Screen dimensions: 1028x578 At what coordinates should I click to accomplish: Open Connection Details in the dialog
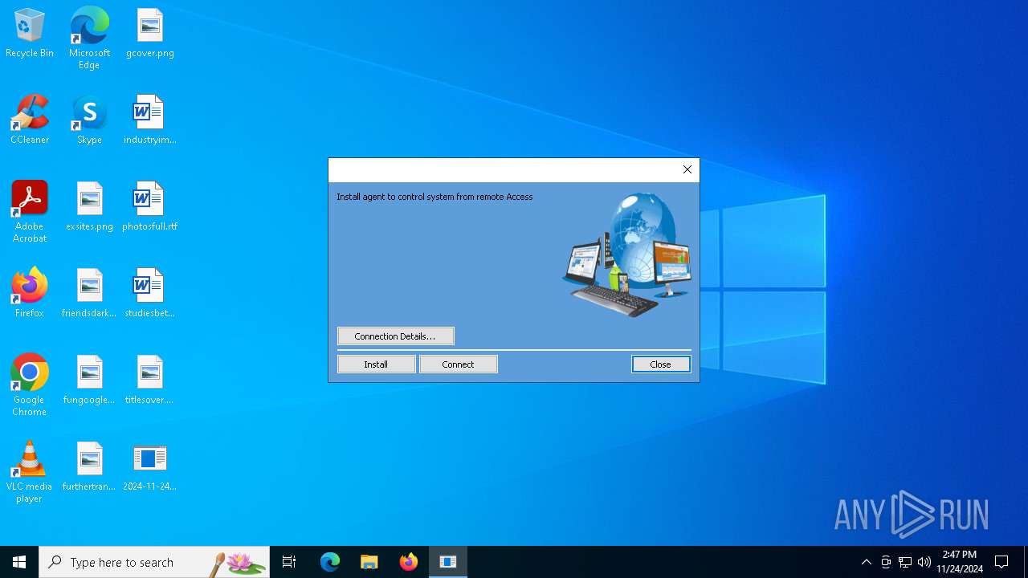pyautogui.click(x=395, y=336)
